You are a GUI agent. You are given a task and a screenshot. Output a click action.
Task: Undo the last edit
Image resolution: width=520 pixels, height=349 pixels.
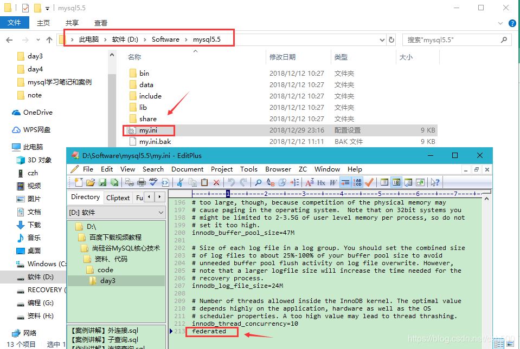232,182
